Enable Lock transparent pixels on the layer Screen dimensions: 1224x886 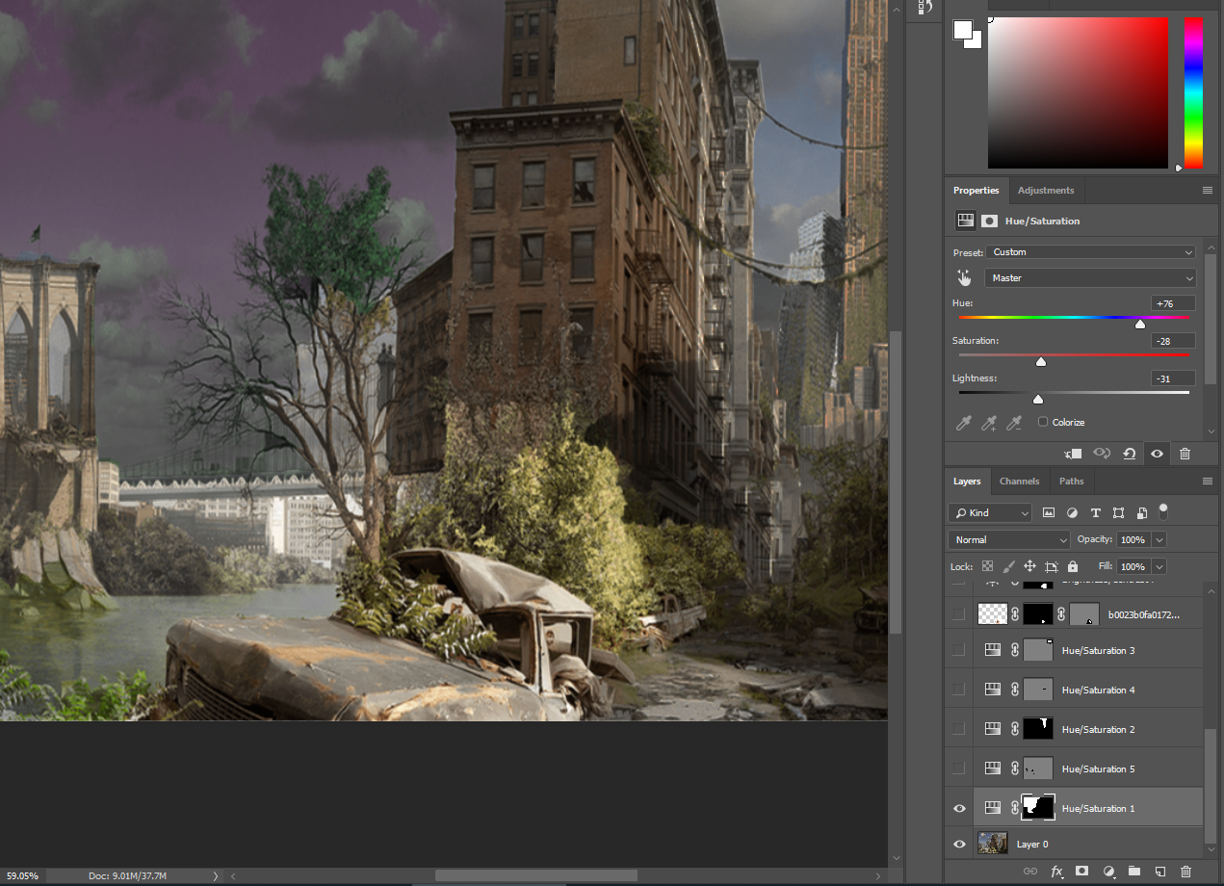(987, 566)
